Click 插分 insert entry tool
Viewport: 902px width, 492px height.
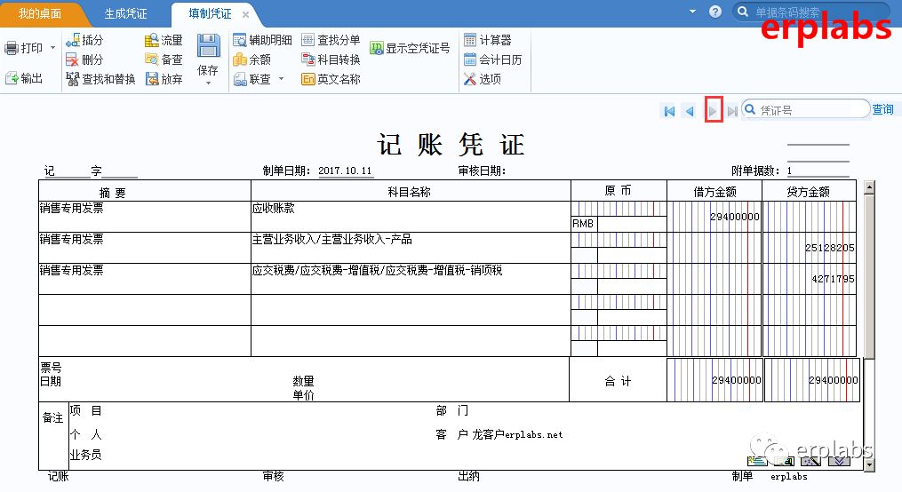tap(84, 40)
